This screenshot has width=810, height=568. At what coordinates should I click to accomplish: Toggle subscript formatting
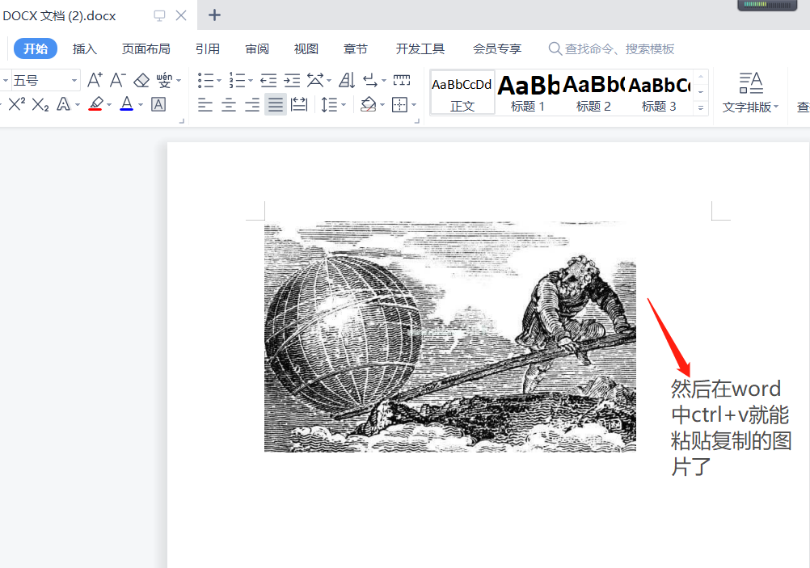tap(39, 104)
